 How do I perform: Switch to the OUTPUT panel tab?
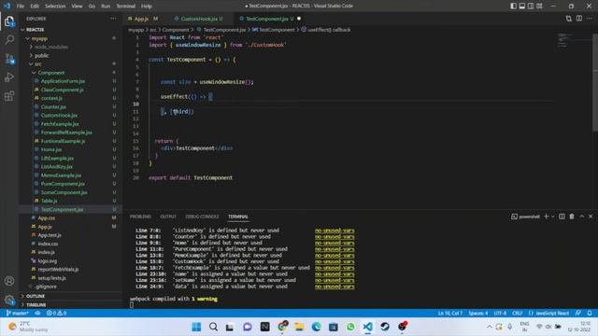168,217
